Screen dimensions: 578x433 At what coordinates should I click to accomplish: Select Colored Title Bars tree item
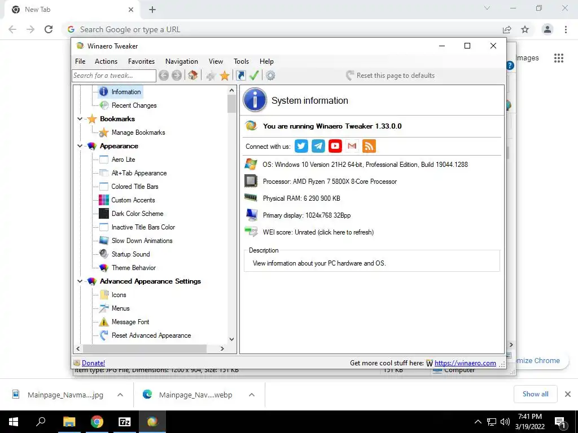pyautogui.click(x=134, y=187)
